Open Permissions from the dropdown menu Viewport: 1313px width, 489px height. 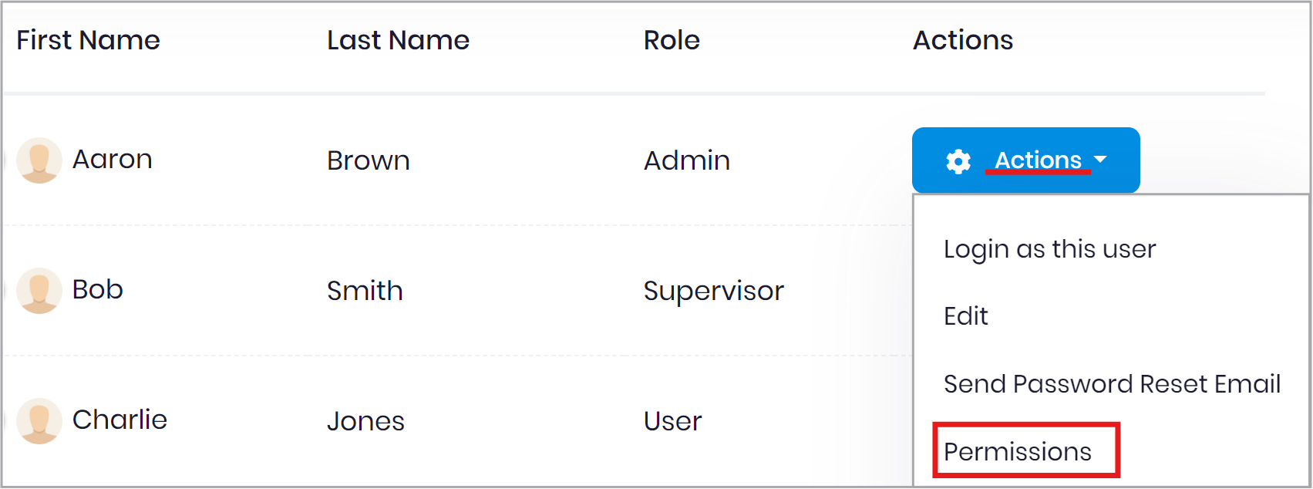point(1018,452)
